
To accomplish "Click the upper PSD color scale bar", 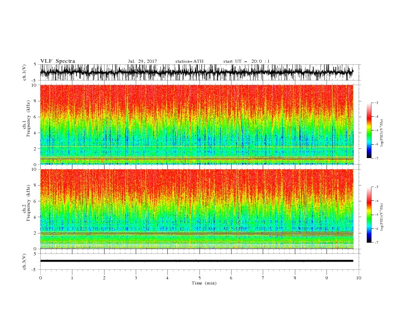I will point(369,131).
